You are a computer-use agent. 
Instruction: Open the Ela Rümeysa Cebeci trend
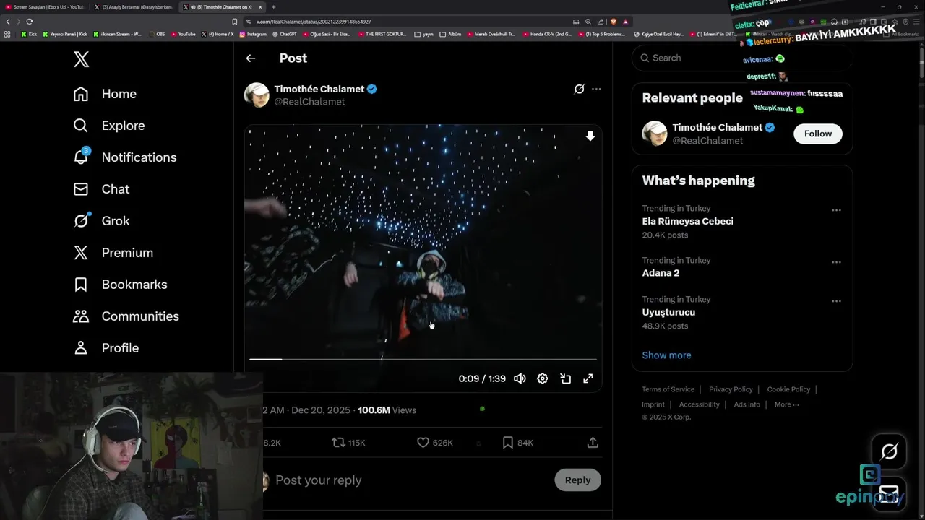click(x=687, y=221)
